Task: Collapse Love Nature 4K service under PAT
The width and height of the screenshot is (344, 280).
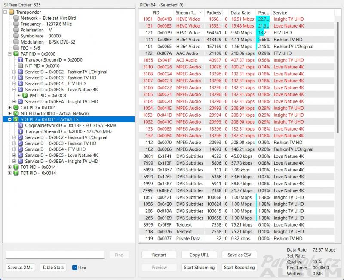Action: [x=14, y=90]
